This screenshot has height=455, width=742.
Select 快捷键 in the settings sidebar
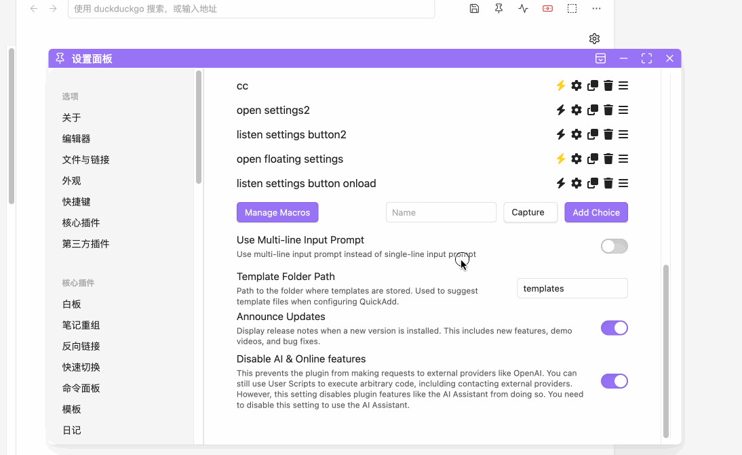77,201
